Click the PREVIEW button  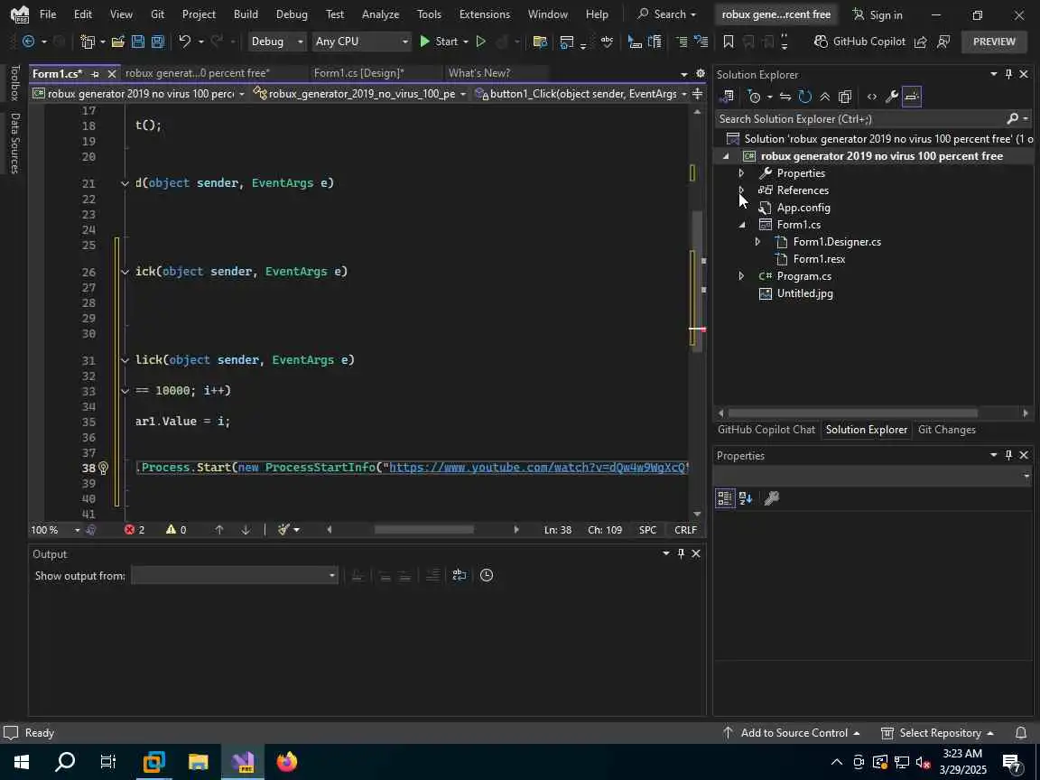pos(994,42)
